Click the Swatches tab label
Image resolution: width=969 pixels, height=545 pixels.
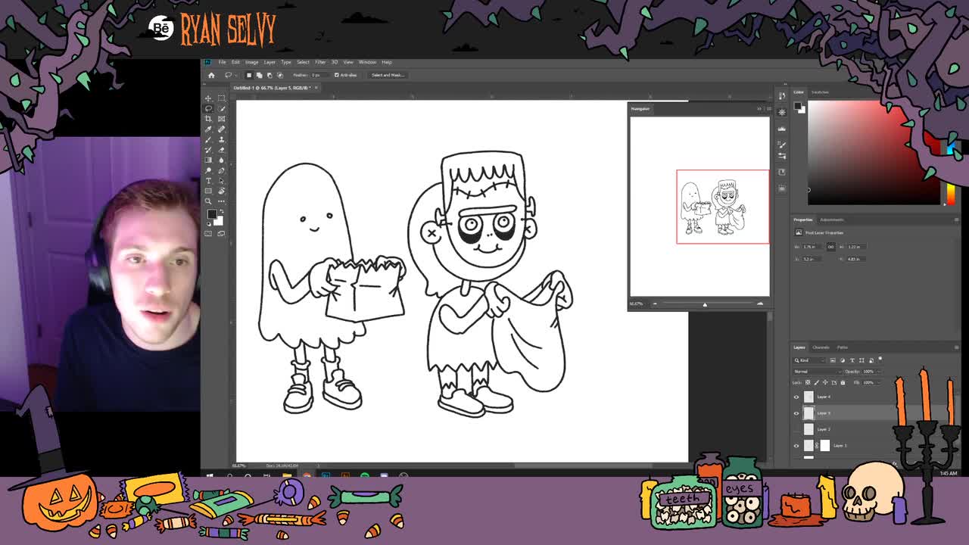pos(819,92)
